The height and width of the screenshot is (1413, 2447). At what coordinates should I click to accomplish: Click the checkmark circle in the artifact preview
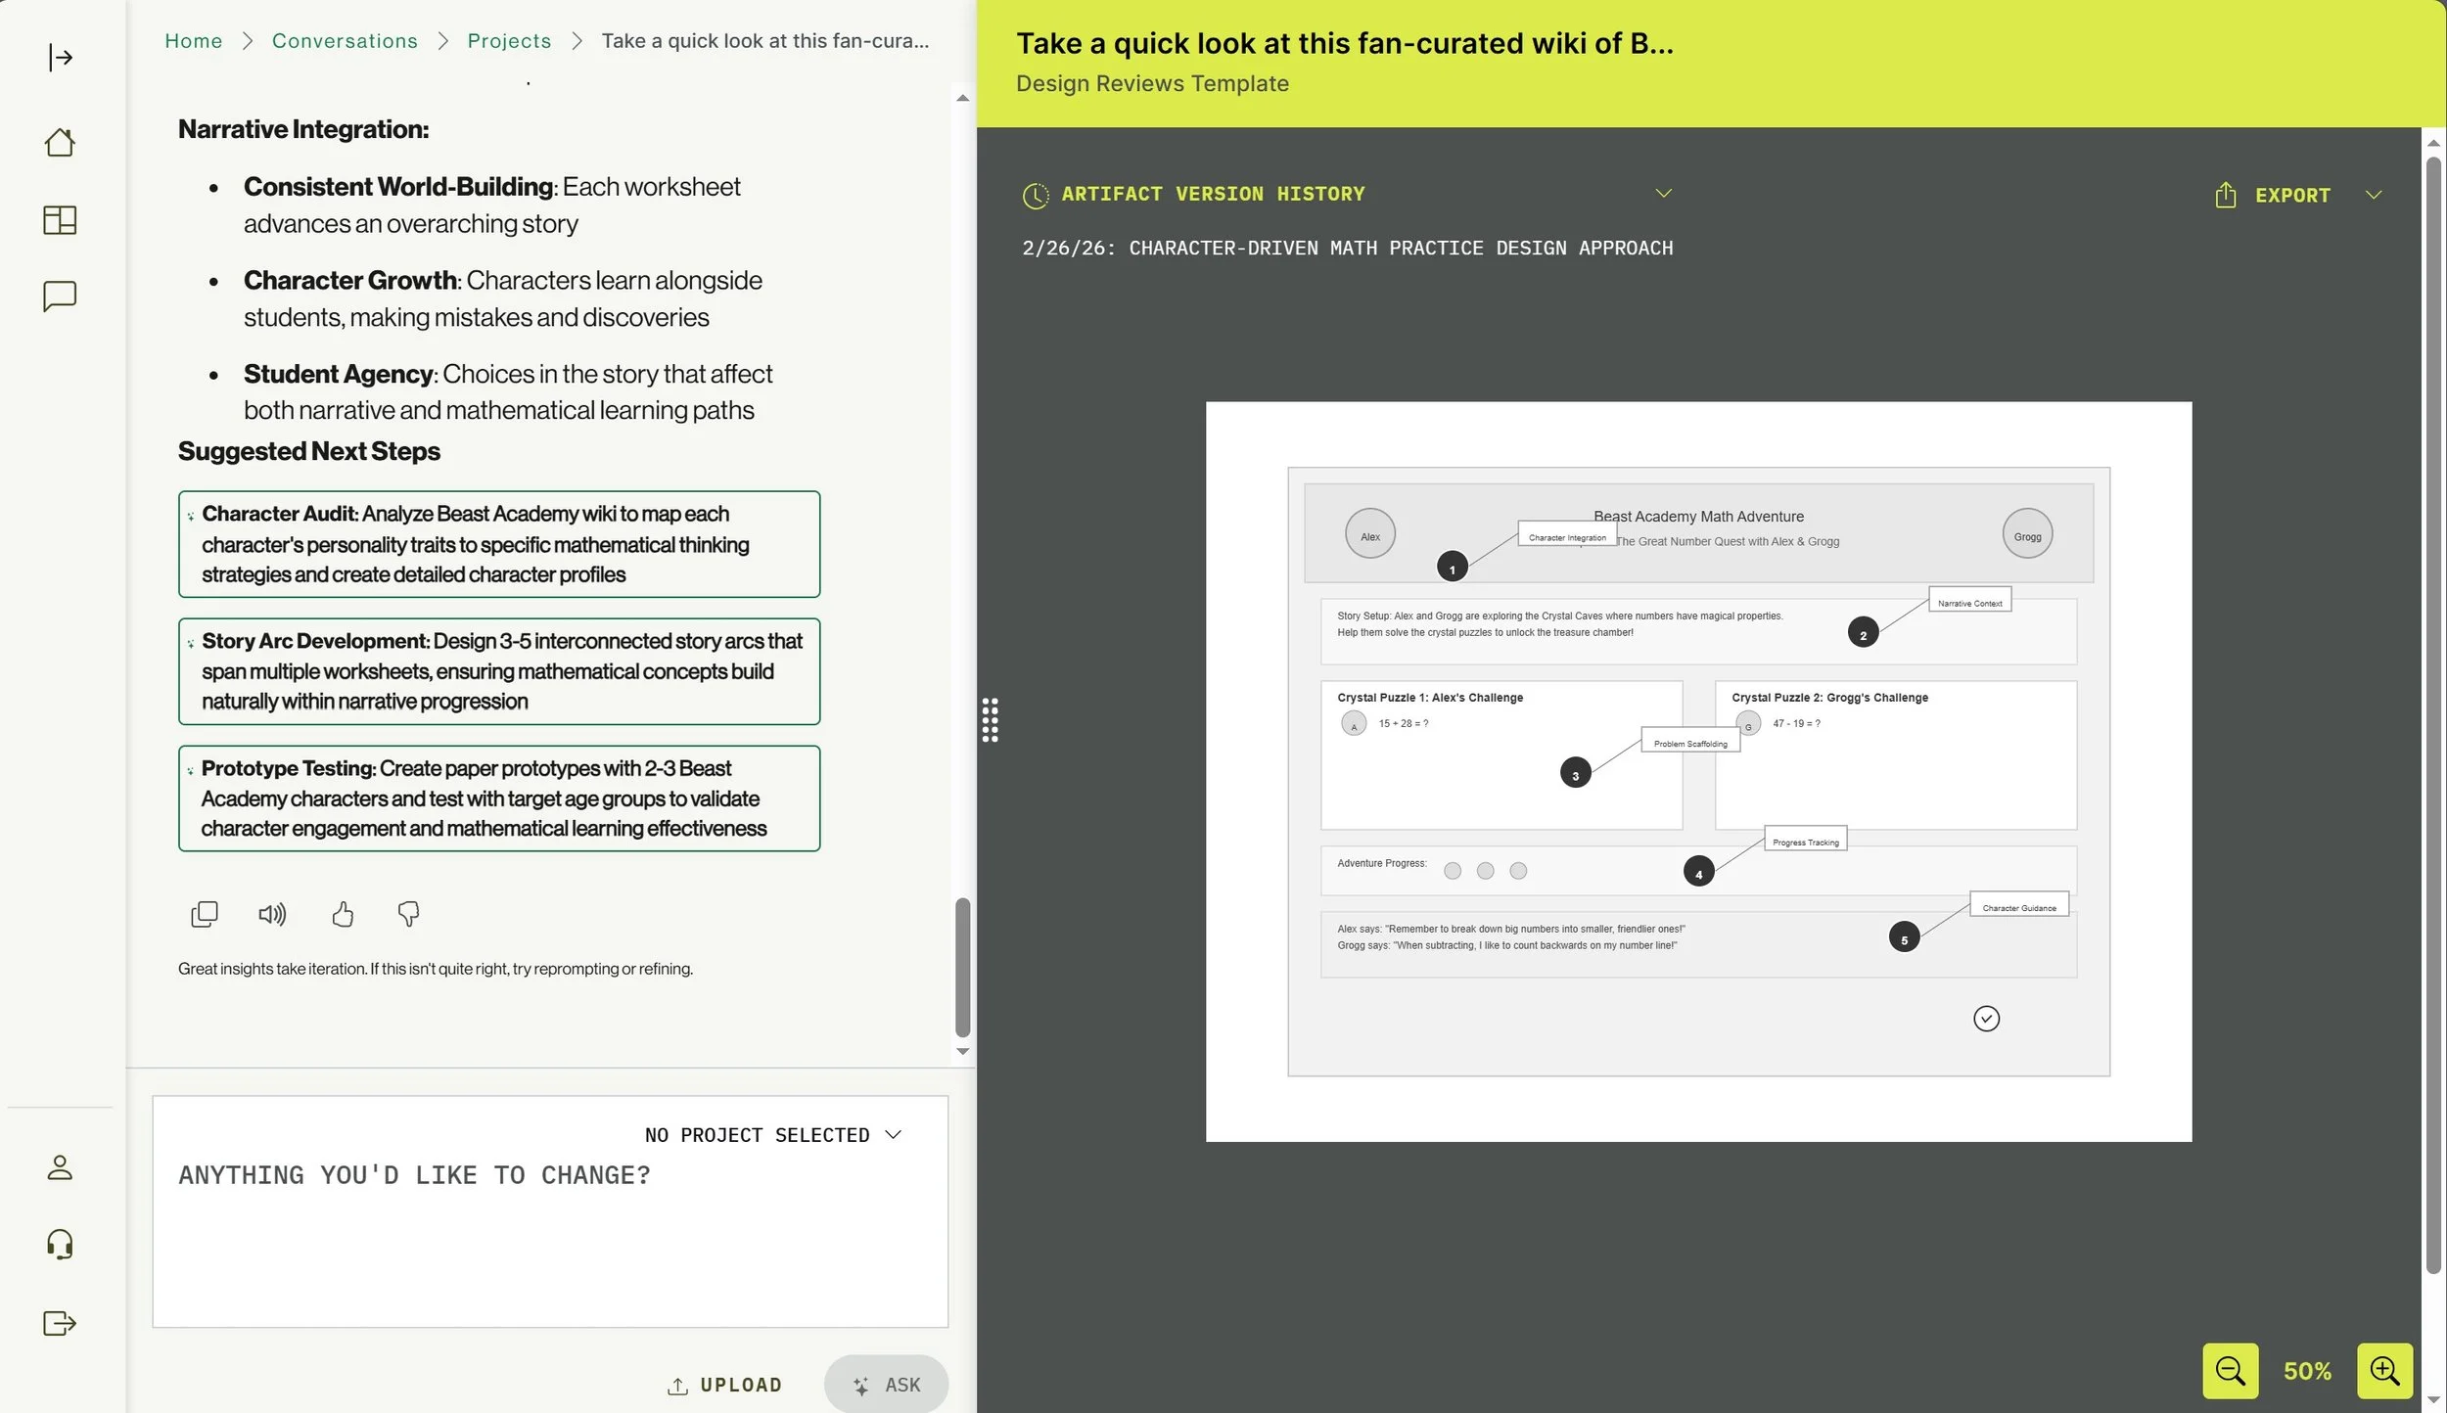pyautogui.click(x=1986, y=1019)
